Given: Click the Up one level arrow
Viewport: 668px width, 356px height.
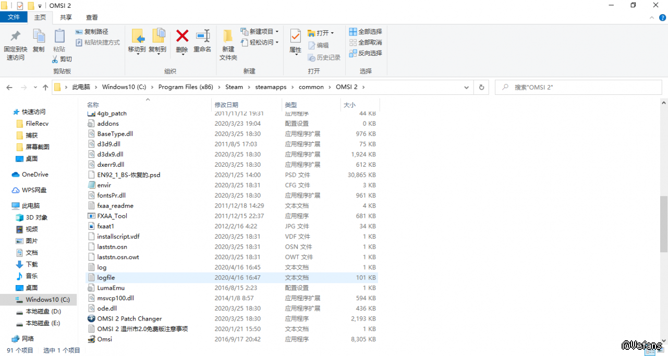Looking at the screenshot, I should 45,87.
